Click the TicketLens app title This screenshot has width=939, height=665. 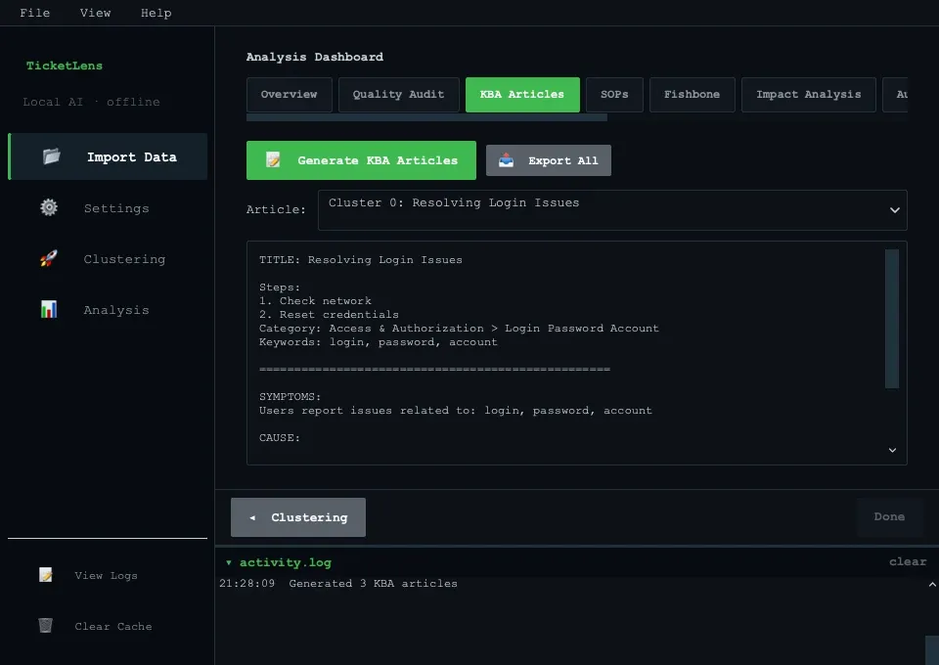65,66
